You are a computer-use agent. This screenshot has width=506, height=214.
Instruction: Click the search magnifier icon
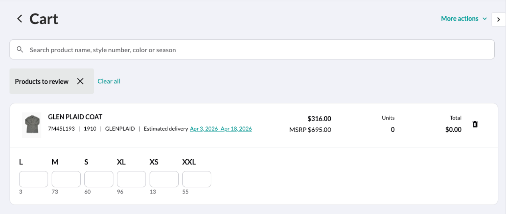pos(20,50)
